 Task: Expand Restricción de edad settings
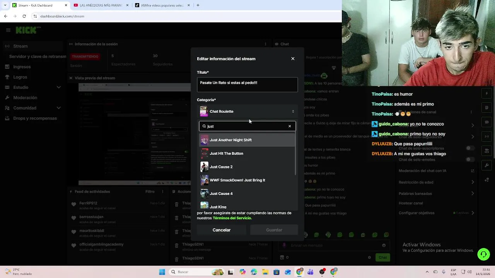473,182
